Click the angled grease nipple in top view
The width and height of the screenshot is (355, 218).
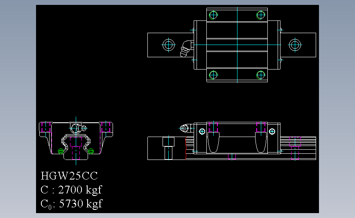(187, 48)
